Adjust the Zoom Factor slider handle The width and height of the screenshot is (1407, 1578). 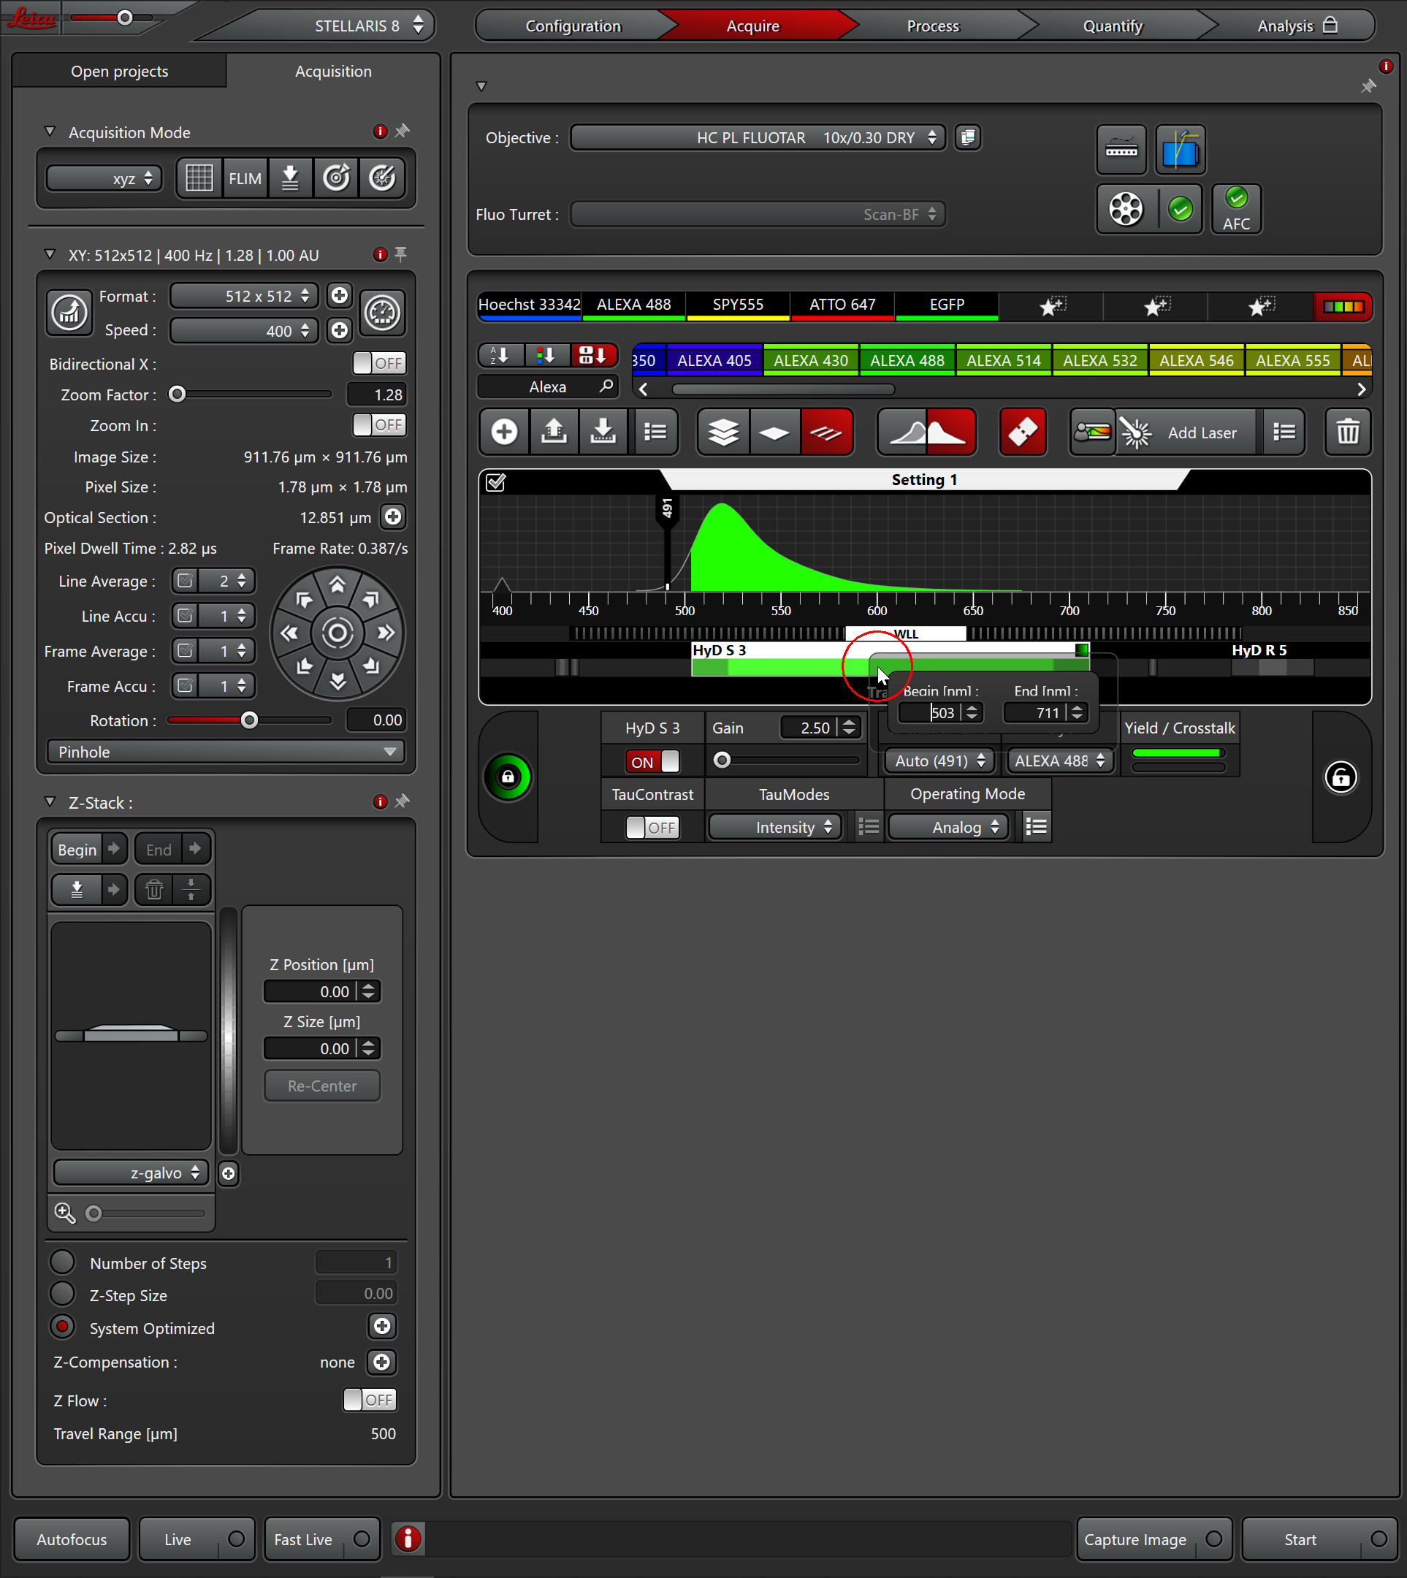tap(177, 394)
